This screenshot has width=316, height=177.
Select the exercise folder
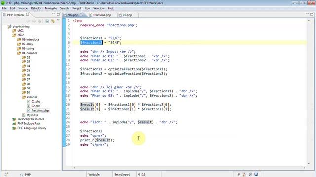[x=32, y=97]
